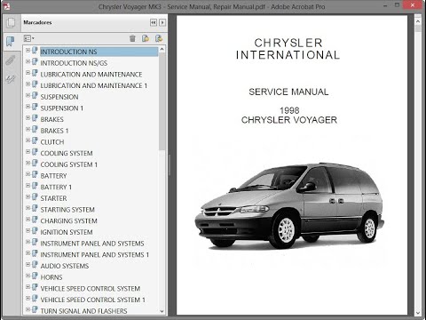Open the AUDIO SYSTEMS bookmark

65,266
